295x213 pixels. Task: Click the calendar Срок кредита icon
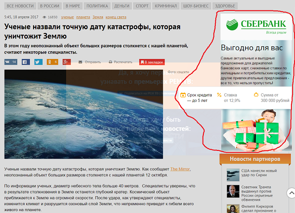coord(183,95)
